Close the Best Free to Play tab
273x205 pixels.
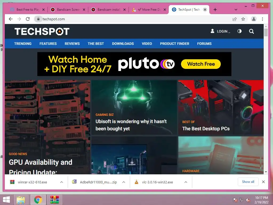(43, 10)
